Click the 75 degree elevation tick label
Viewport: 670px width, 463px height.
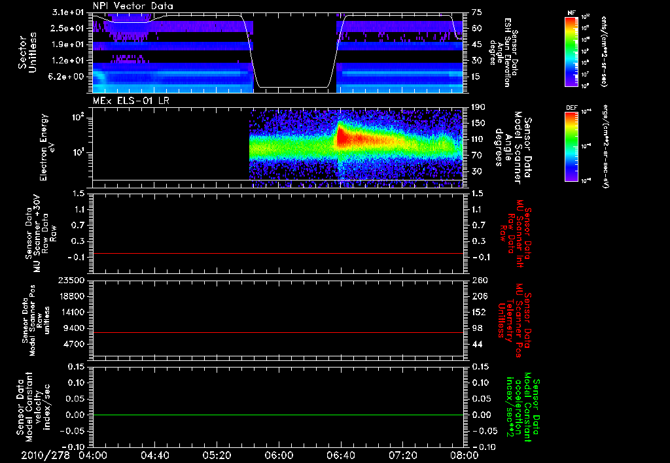pos(477,12)
